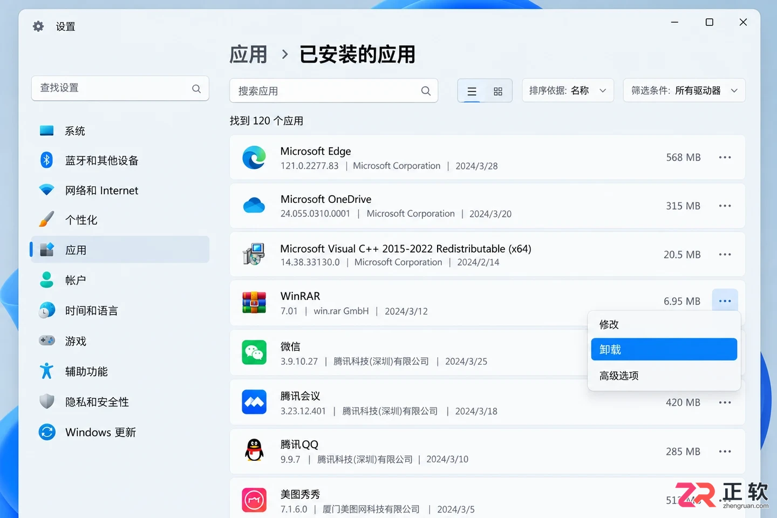Viewport: 777px width, 518px height.
Task: Open the sort by 名称 dropdown
Action: coord(568,91)
